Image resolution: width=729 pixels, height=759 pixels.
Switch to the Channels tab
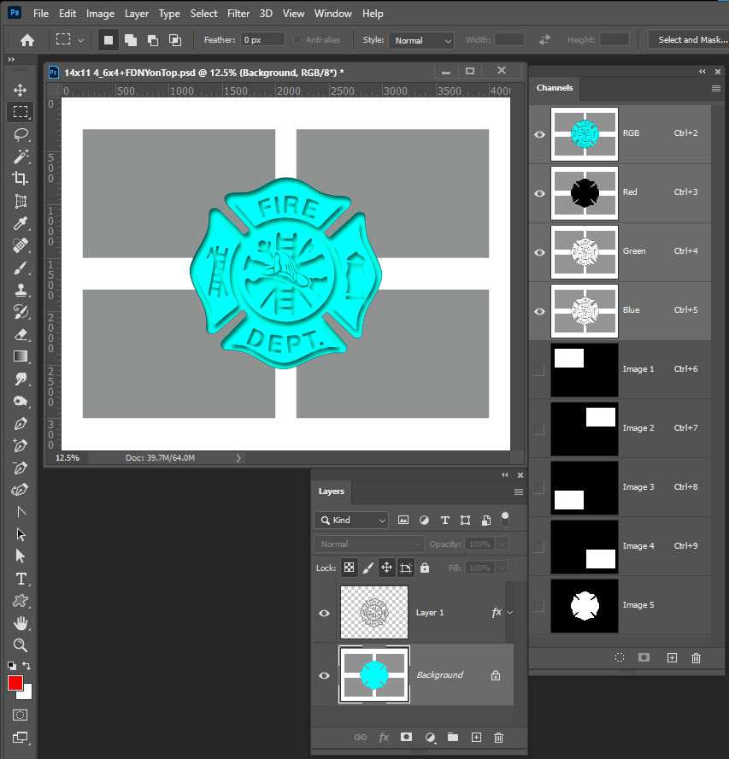pos(555,88)
